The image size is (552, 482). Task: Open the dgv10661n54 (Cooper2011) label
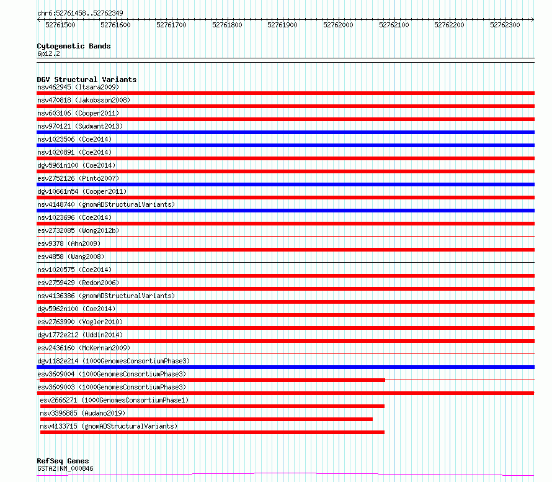pyautogui.click(x=82, y=191)
